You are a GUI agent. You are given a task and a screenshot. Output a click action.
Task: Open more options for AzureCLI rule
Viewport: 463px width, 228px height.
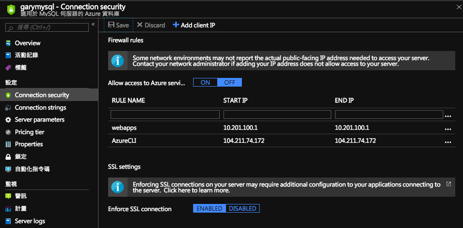point(448,142)
